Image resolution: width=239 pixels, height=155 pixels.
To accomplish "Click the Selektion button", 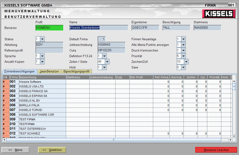I will click(x=52, y=150).
